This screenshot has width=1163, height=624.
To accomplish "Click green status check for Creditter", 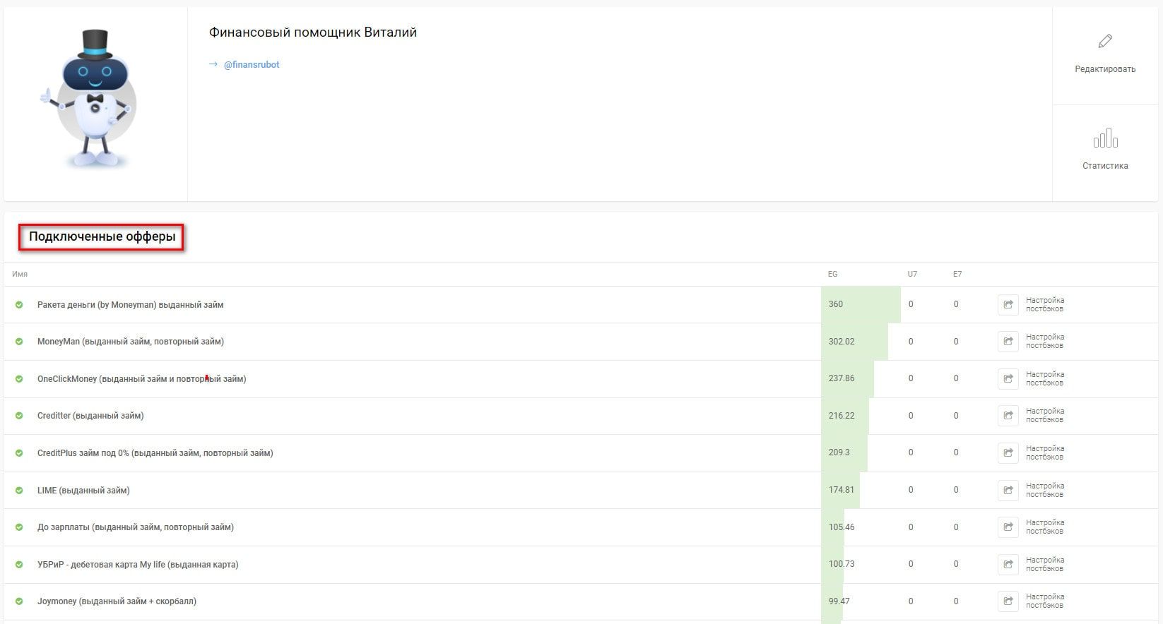I will 19,416.
